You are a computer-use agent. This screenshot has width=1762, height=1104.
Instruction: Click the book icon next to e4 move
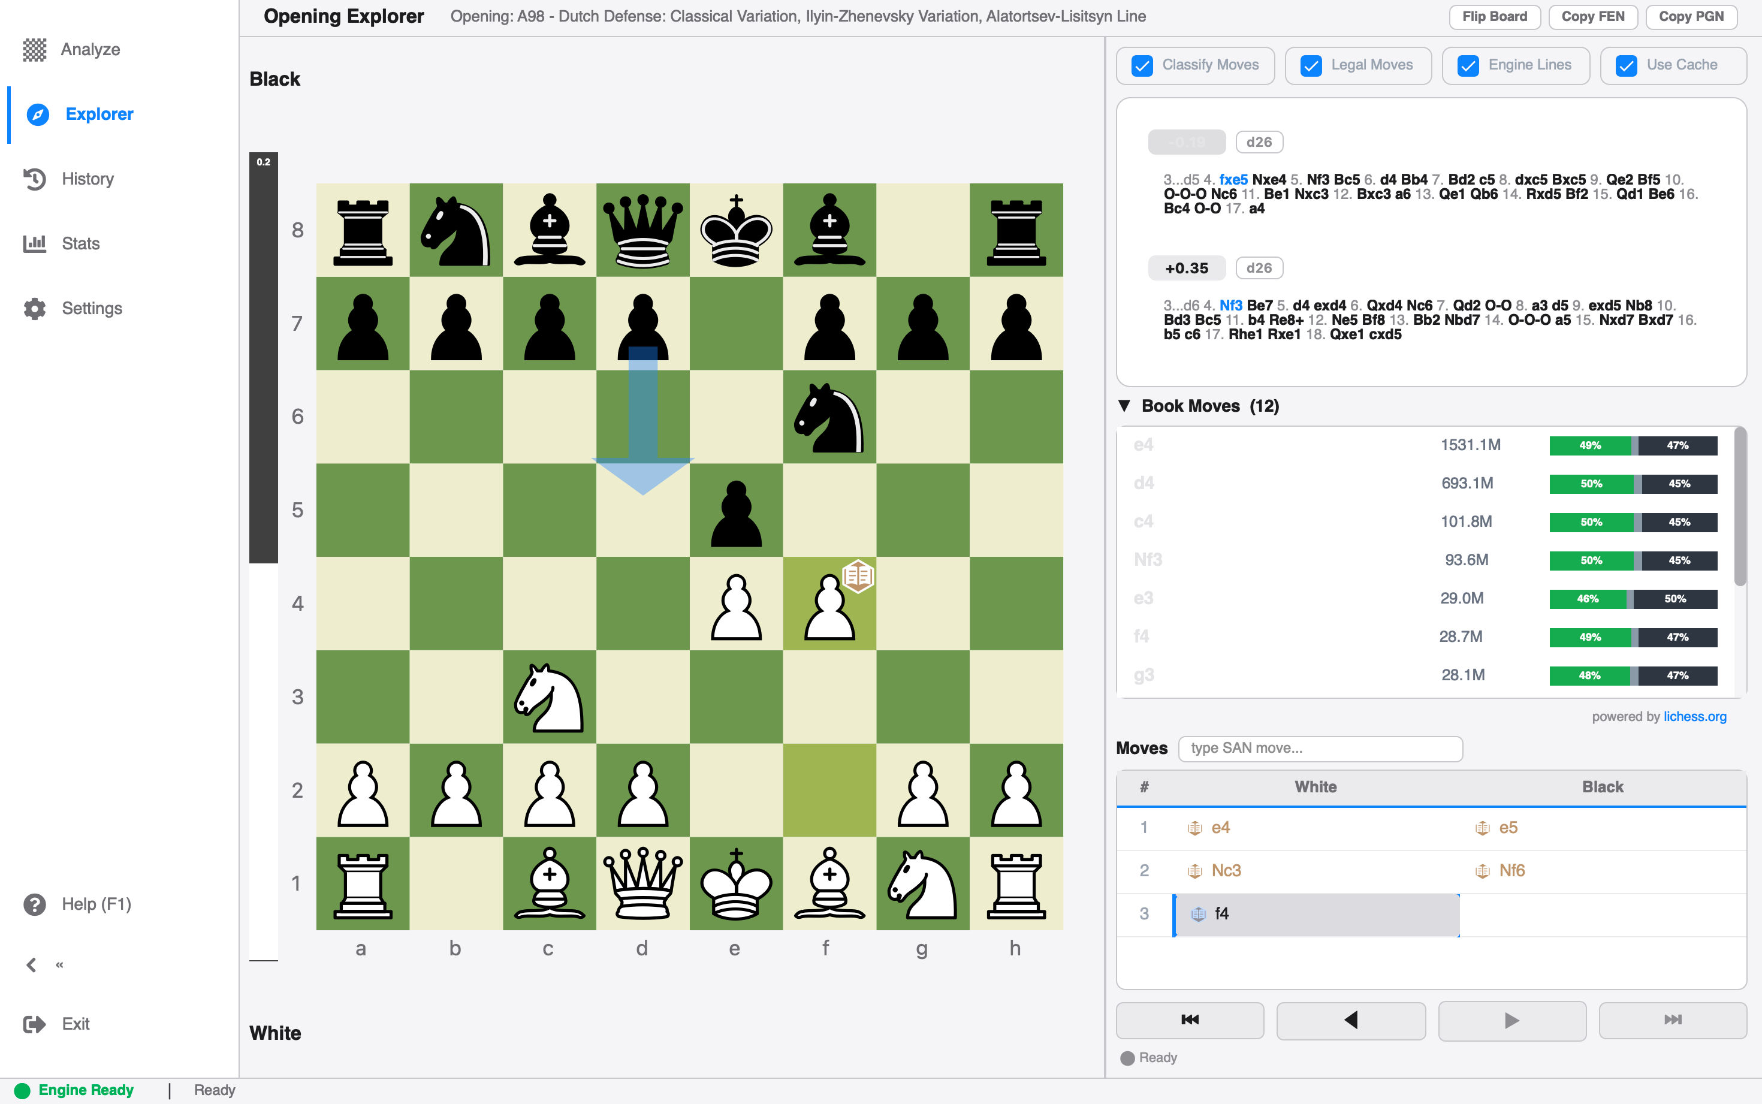coord(1195,828)
